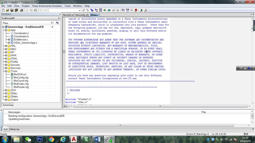Click the Undo arrow icon
This screenshot has width=255, height=143.
point(41,10)
